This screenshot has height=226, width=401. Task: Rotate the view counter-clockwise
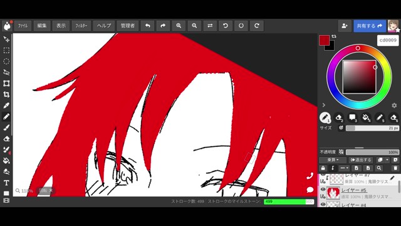pyautogui.click(x=226, y=26)
